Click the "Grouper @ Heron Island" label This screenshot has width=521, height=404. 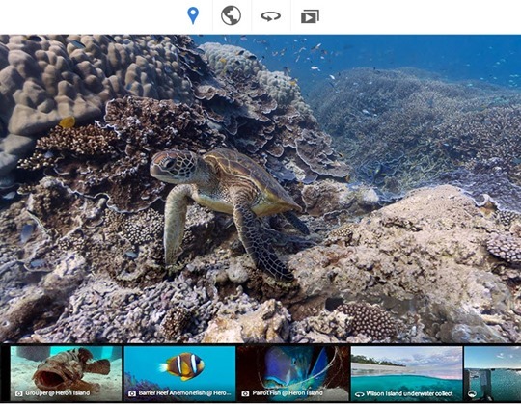[58, 393]
